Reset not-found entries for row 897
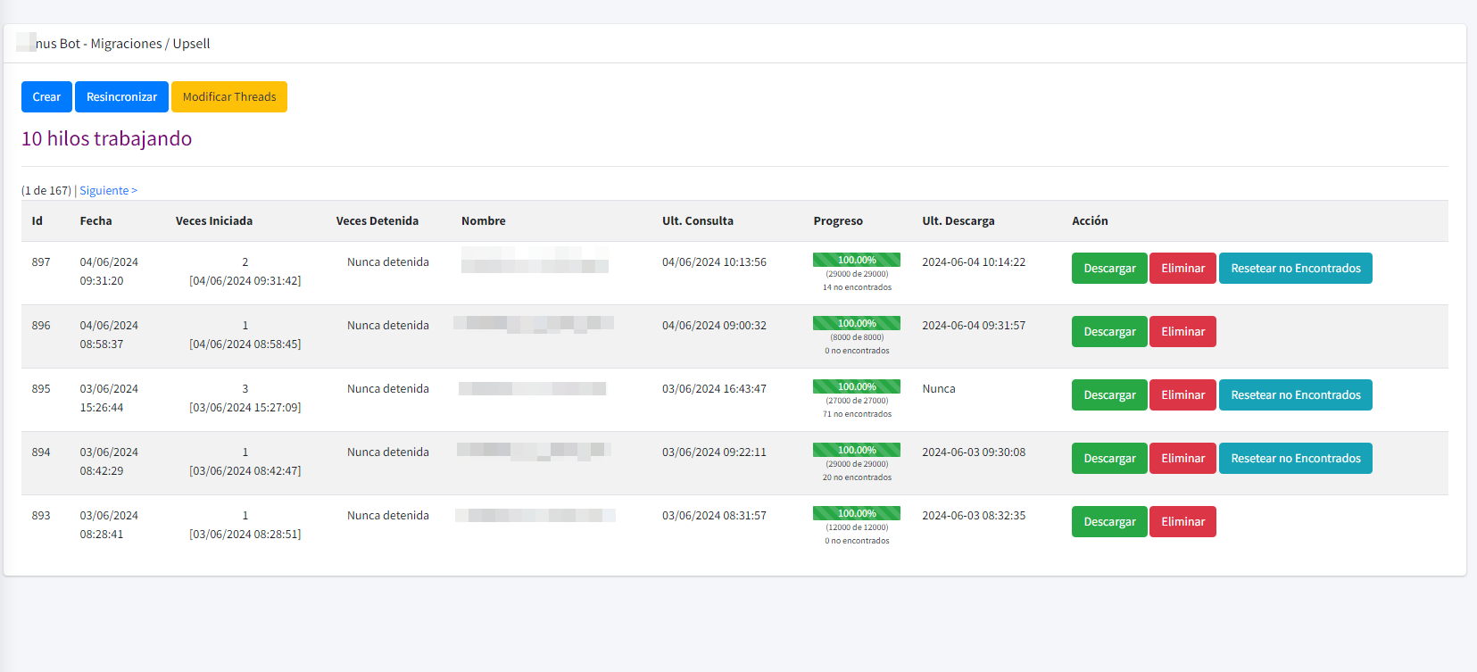 [1295, 269]
